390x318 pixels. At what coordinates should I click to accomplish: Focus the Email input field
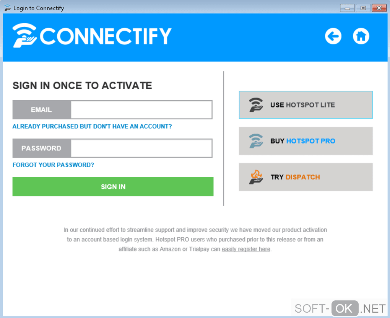point(141,109)
